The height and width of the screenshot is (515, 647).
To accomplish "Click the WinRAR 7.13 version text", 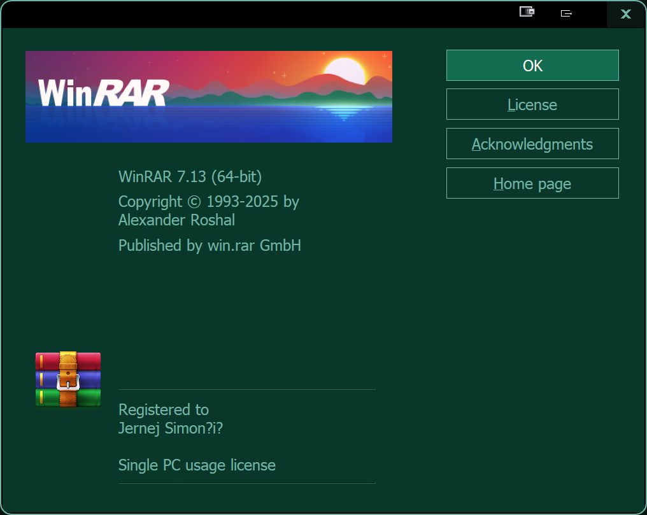I will [190, 178].
